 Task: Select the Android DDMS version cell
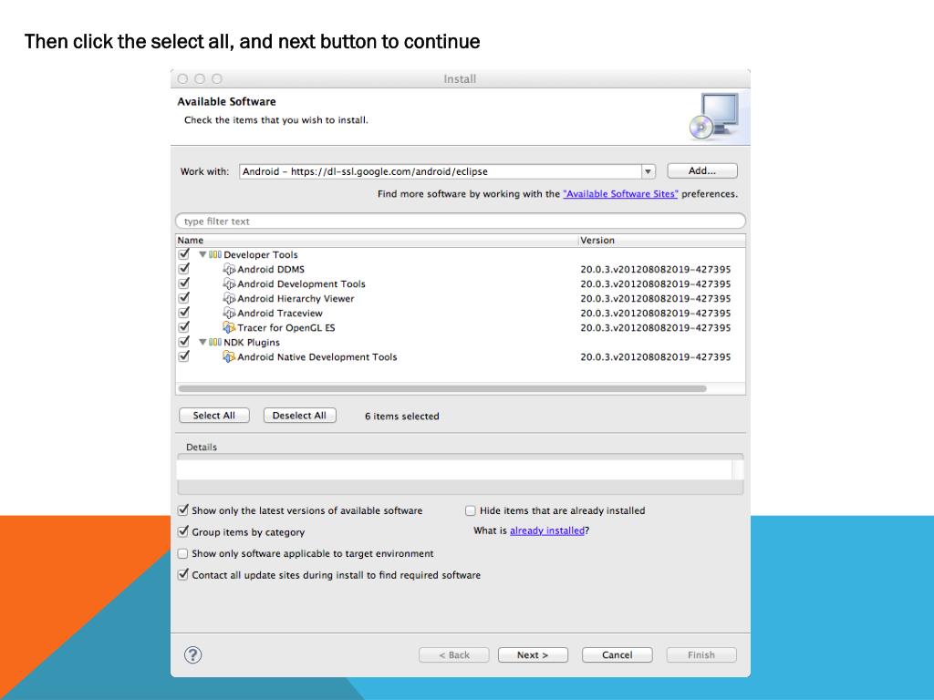(x=655, y=270)
